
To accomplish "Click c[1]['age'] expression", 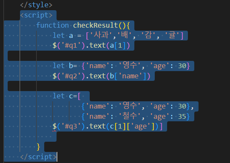I will [132, 126].
